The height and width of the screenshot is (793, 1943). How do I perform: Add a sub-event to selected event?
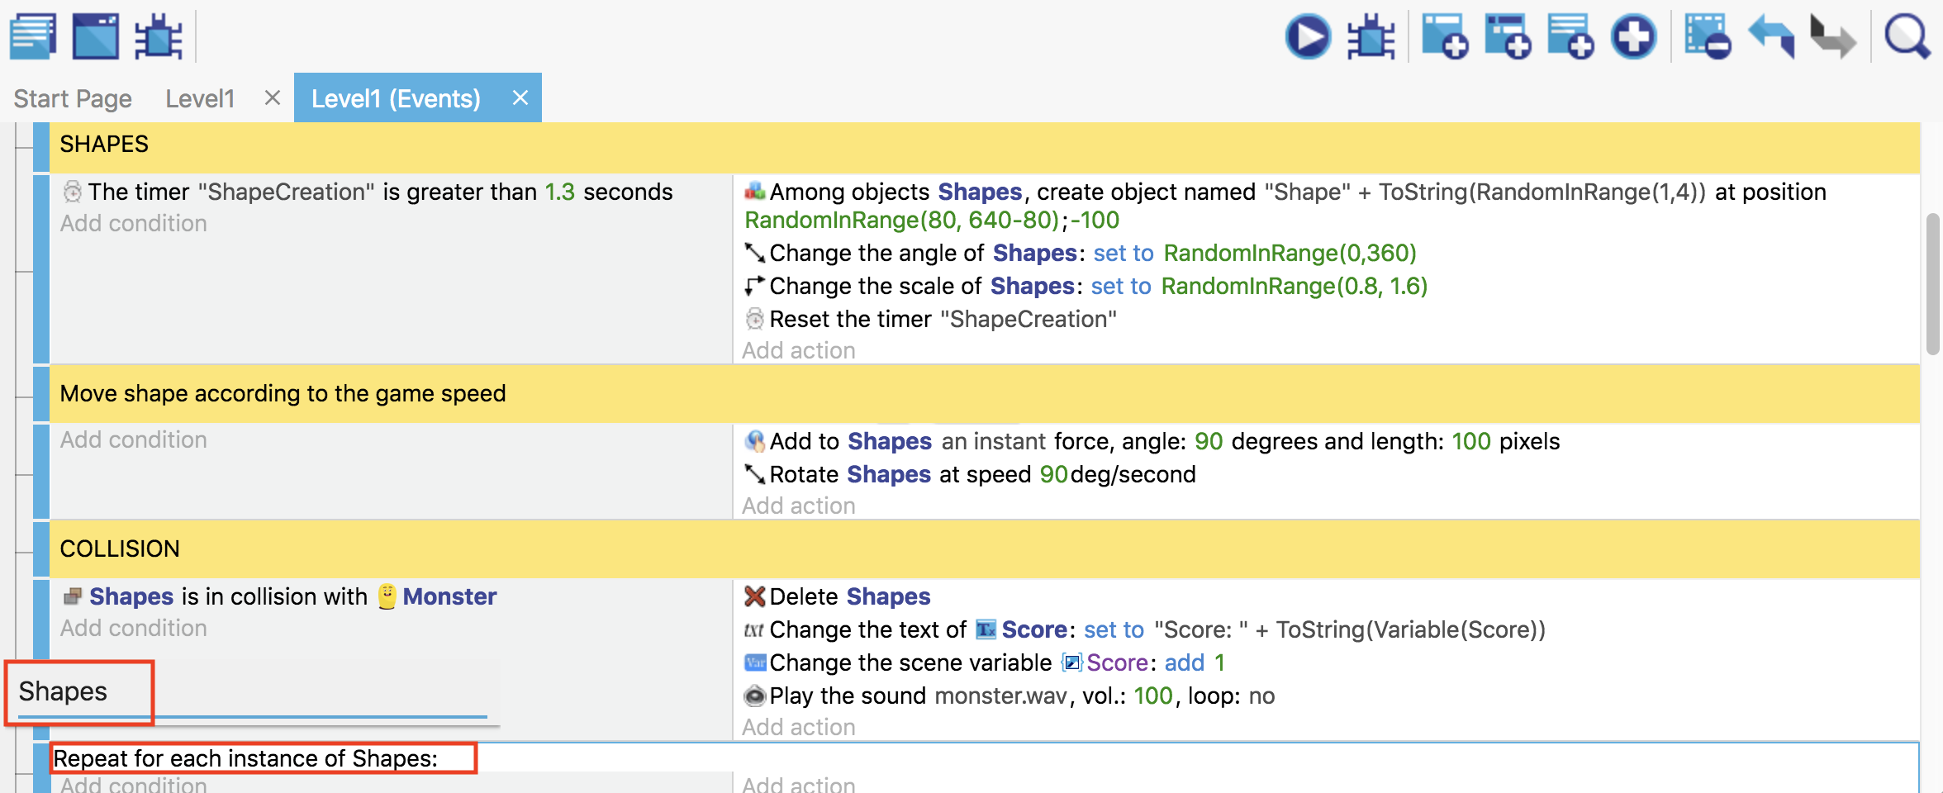pyautogui.click(x=1508, y=37)
